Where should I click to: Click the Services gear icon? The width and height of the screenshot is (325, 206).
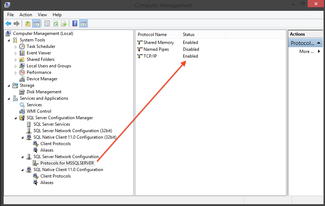(22, 105)
